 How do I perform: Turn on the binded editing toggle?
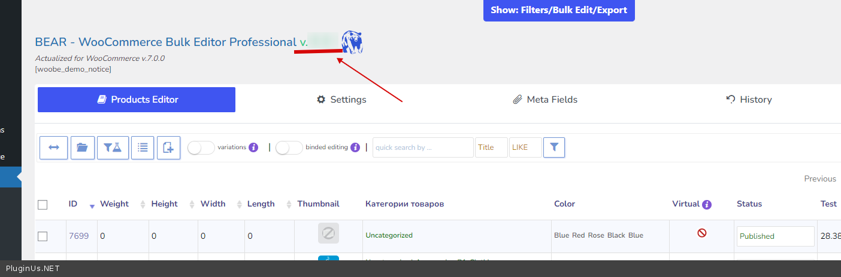289,147
